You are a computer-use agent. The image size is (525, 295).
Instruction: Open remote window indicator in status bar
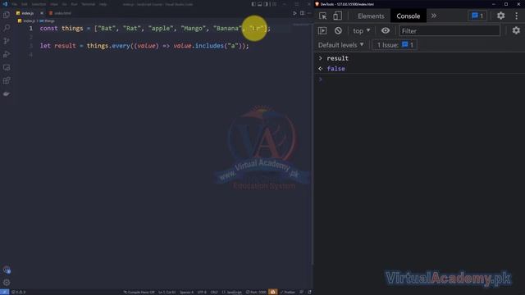coord(4,292)
